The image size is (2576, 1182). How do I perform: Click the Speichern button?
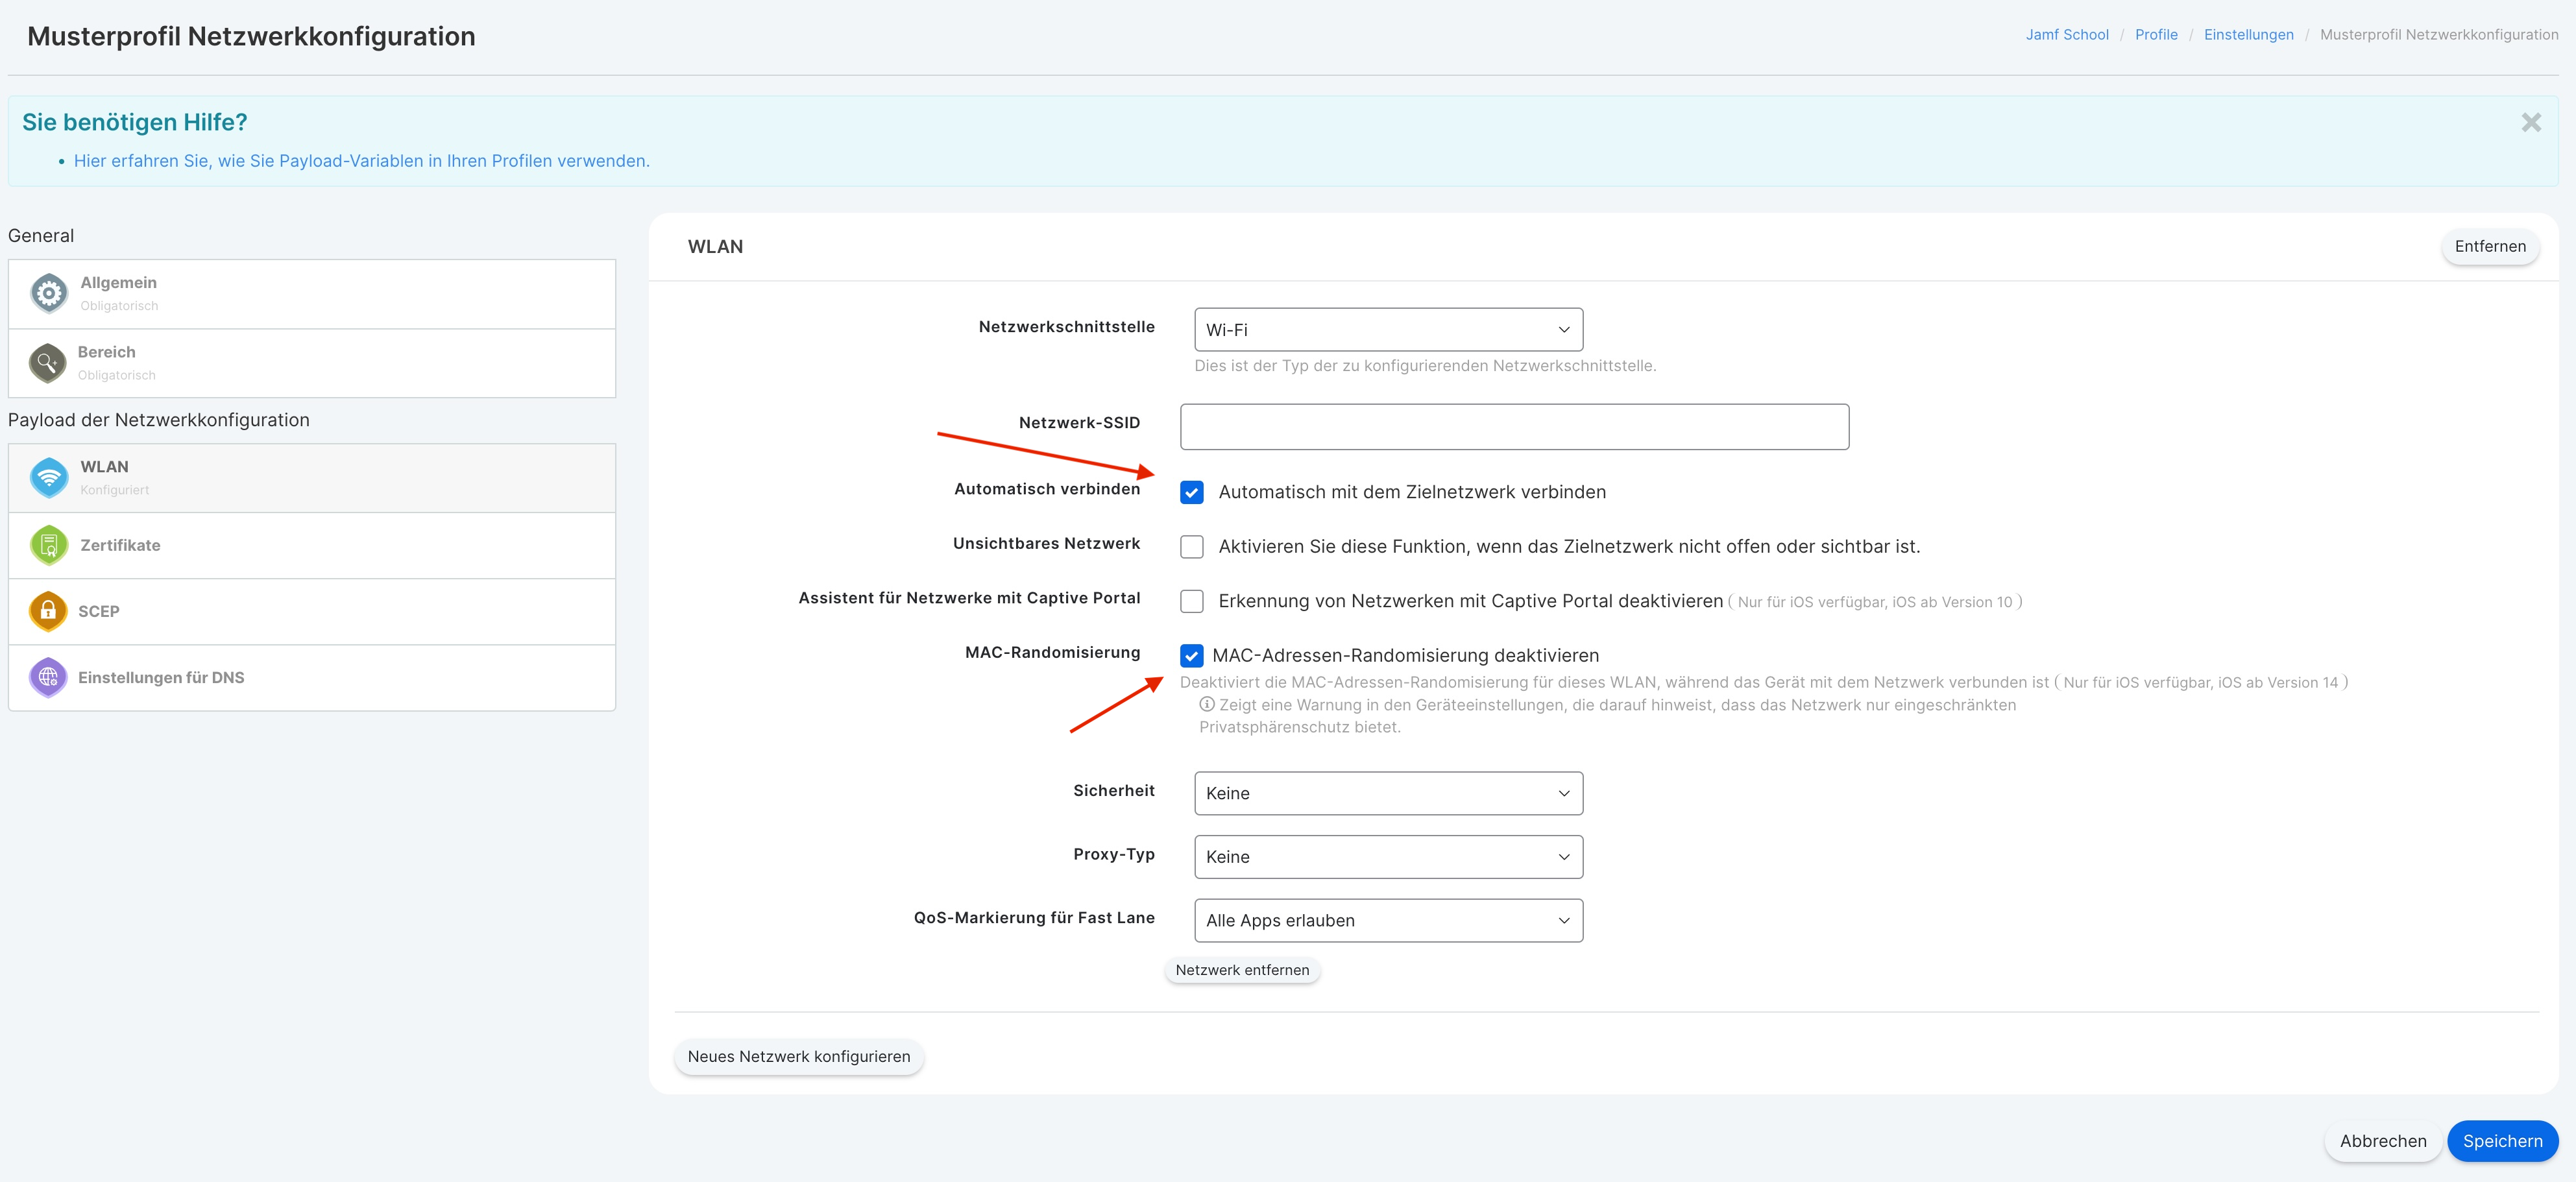(2501, 1141)
